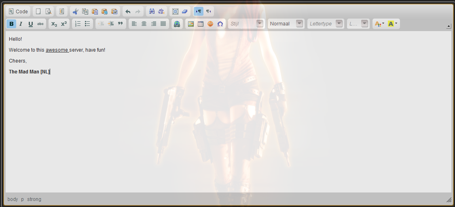The image size is (455, 207).
Task: Toggle right-to-left text direction
Action: (x=208, y=12)
